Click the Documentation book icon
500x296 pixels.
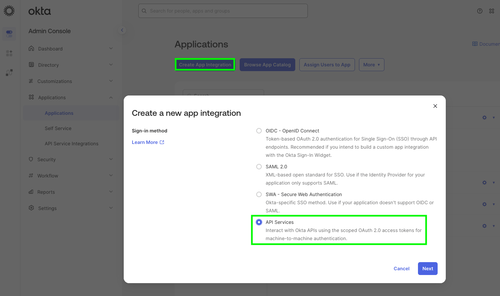pos(475,44)
